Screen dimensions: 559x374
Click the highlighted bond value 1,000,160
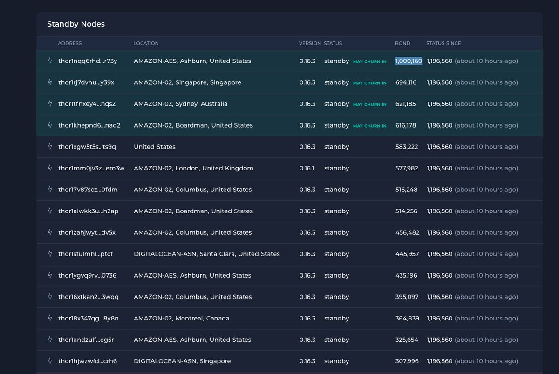pyautogui.click(x=409, y=61)
